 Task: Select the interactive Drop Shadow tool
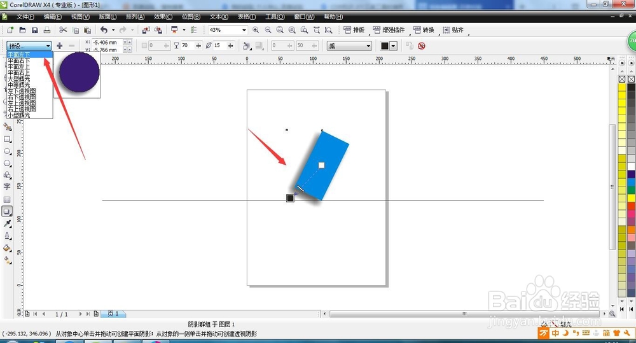7,211
